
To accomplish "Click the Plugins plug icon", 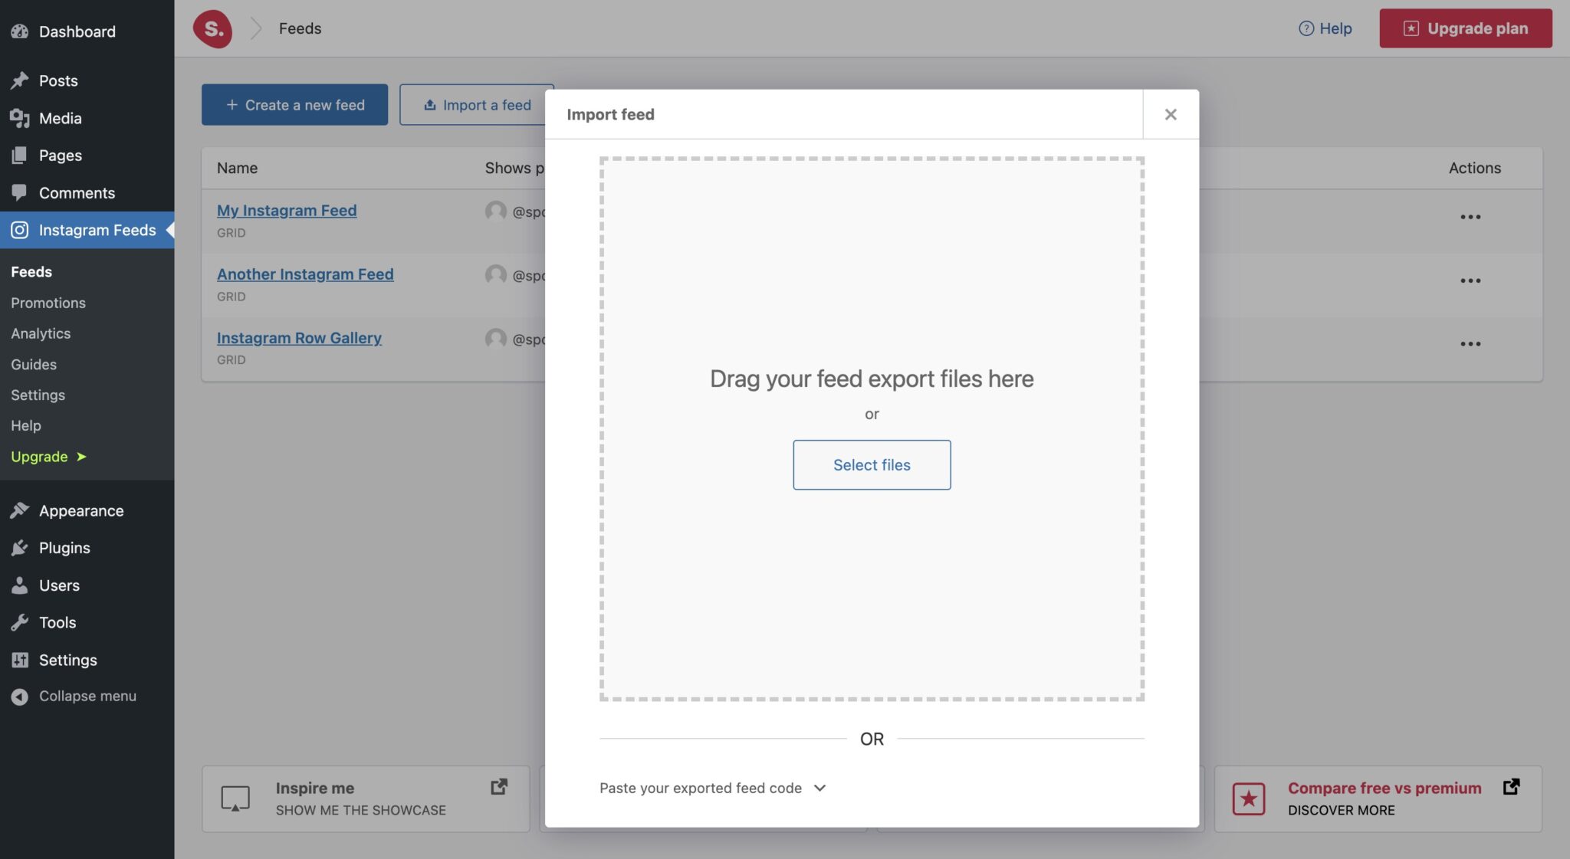I will point(19,548).
